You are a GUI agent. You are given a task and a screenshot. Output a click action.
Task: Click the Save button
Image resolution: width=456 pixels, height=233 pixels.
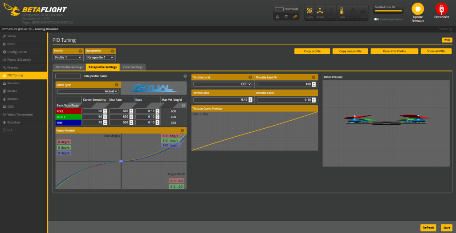pyautogui.click(x=446, y=227)
